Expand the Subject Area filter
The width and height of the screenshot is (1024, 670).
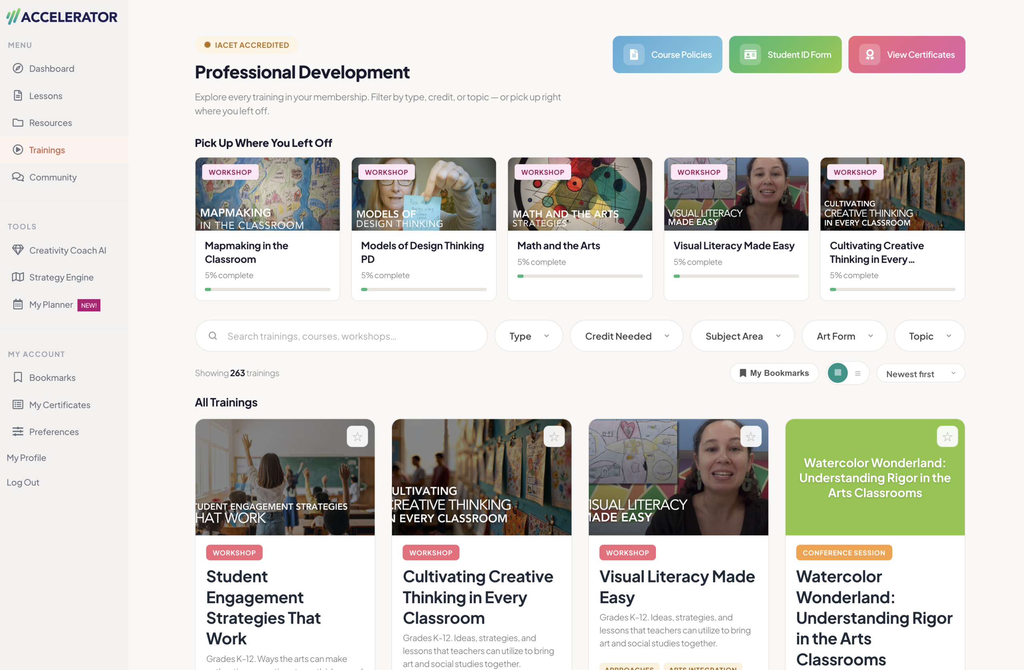click(x=742, y=336)
